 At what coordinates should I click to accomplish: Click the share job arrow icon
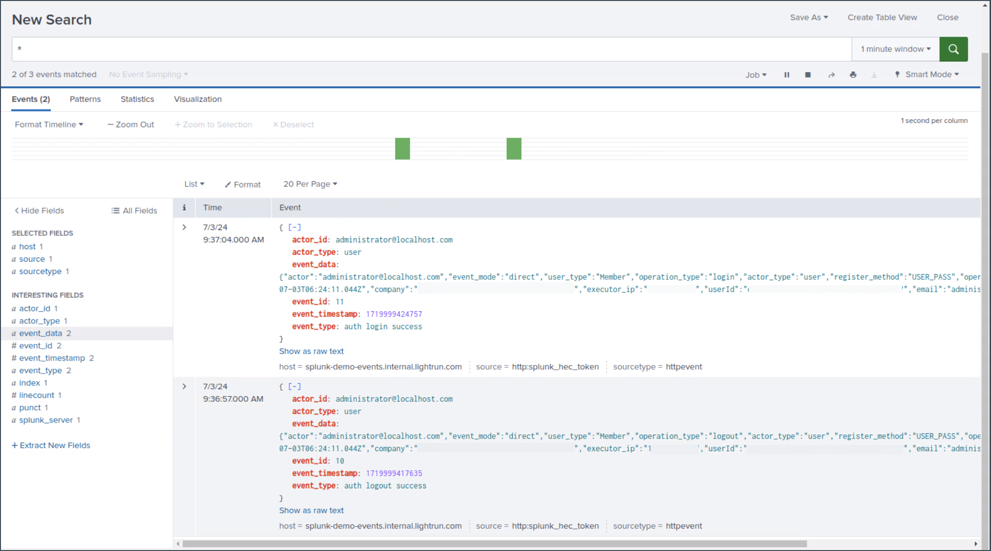pyautogui.click(x=831, y=75)
